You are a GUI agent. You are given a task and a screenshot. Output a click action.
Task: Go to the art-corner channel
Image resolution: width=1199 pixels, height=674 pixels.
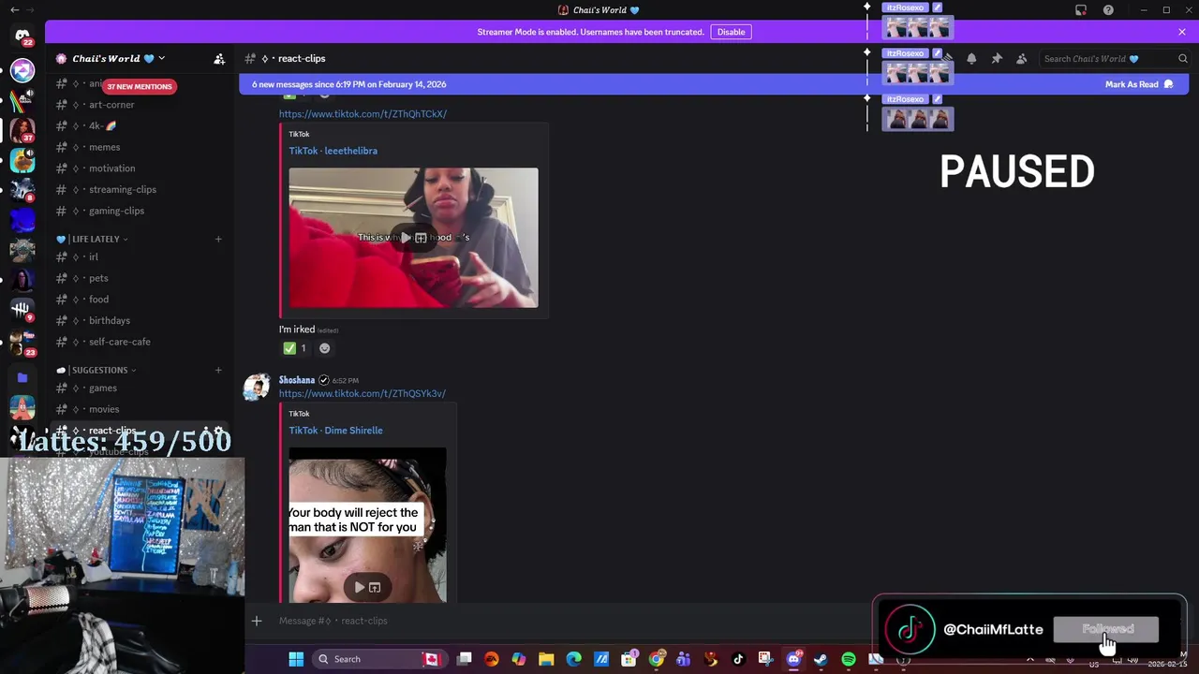[111, 105]
